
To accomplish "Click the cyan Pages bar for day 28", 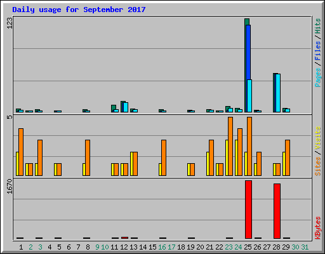I will click(x=278, y=93).
